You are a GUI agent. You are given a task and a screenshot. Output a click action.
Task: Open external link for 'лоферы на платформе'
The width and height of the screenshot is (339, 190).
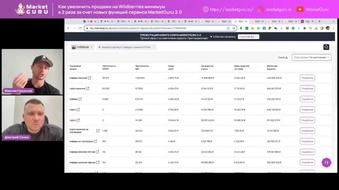95,141
